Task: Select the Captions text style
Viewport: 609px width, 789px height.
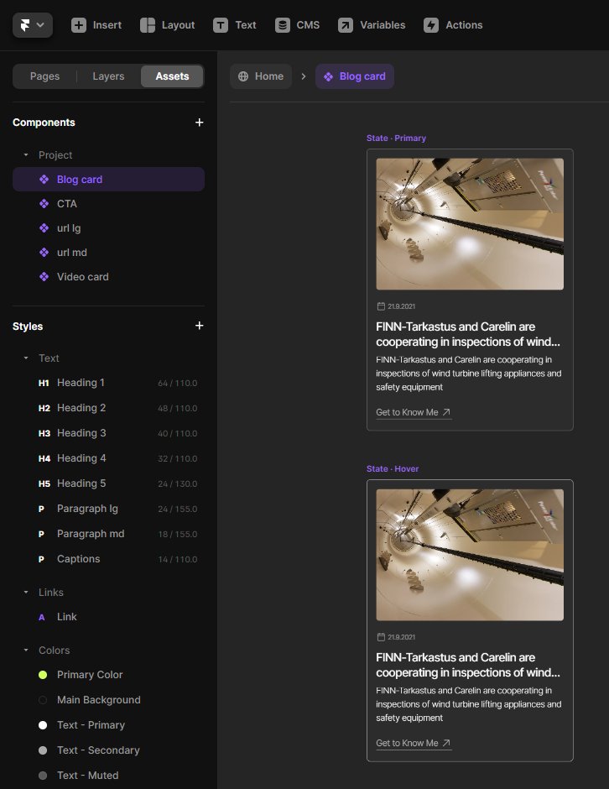Action: [x=108, y=559]
